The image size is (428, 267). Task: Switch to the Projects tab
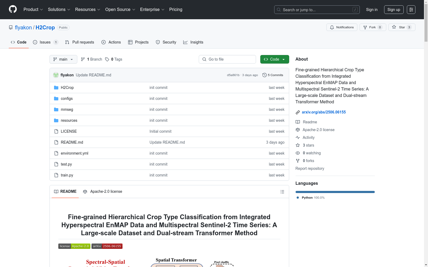(138, 42)
